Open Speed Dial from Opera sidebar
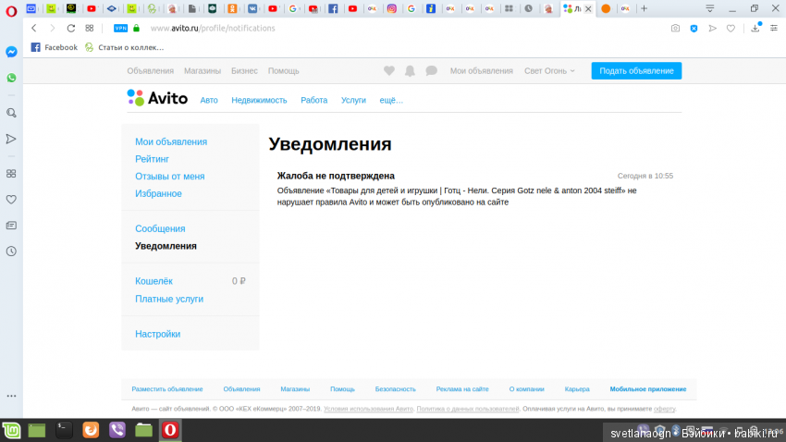 (x=11, y=174)
